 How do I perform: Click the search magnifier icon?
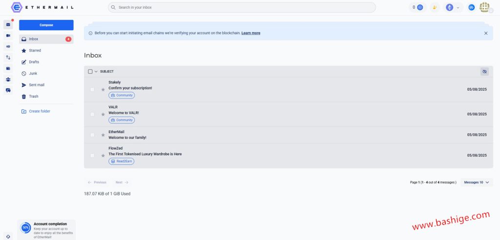(x=113, y=7)
